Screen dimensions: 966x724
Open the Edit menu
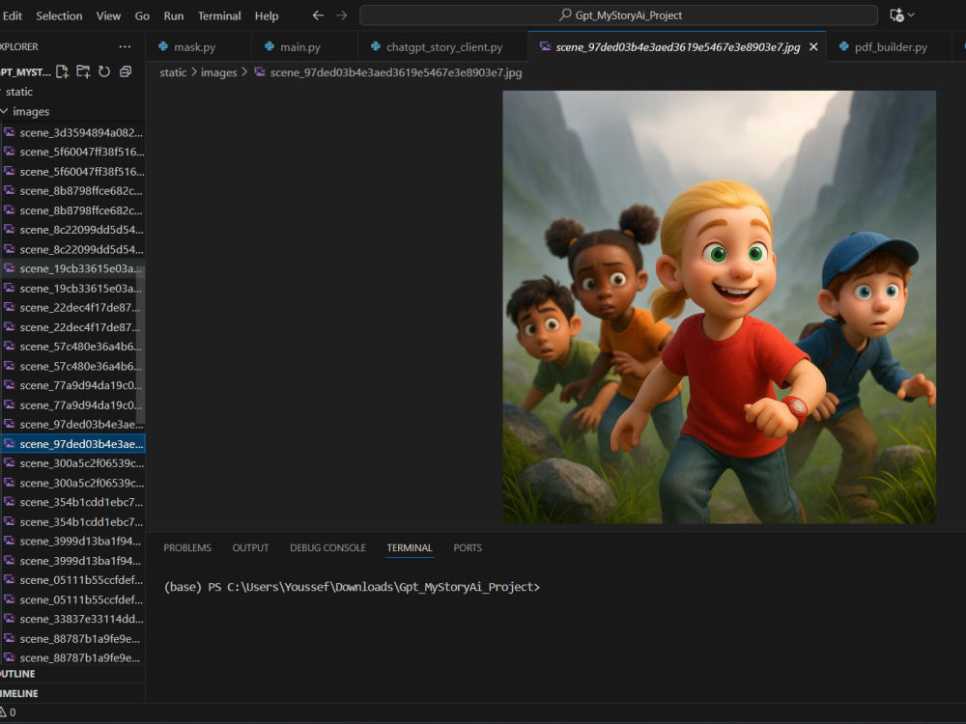pyautogui.click(x=12, y=16)
